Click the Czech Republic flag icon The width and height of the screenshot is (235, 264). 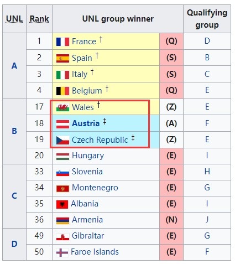point(62,140)
